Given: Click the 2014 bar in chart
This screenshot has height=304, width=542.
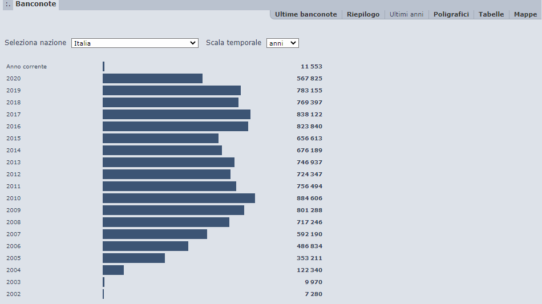Looking at the screenshot, I should (162, 151).
